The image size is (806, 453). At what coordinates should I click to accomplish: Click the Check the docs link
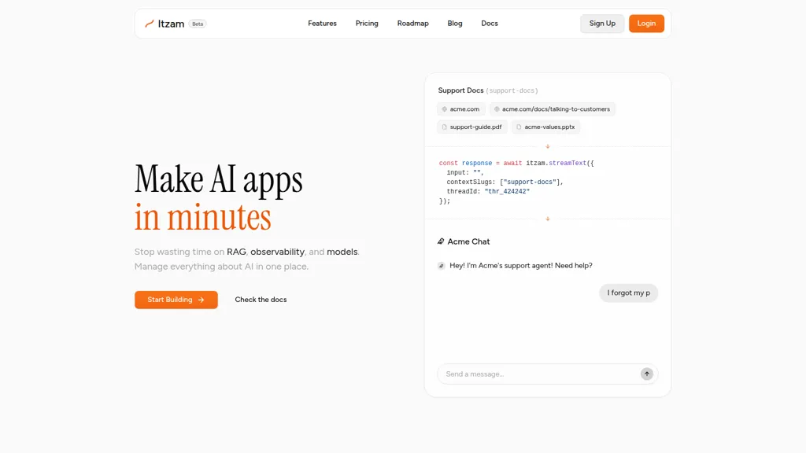pyautogui.click(x=261, y=300)
